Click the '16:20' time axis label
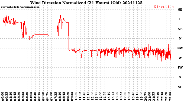This screenshot has height=102, width=187. click(x=117, y=96)
